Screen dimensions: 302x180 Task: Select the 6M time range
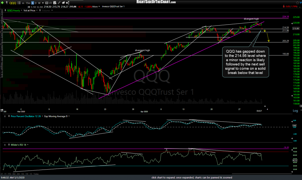click(14, 174)
